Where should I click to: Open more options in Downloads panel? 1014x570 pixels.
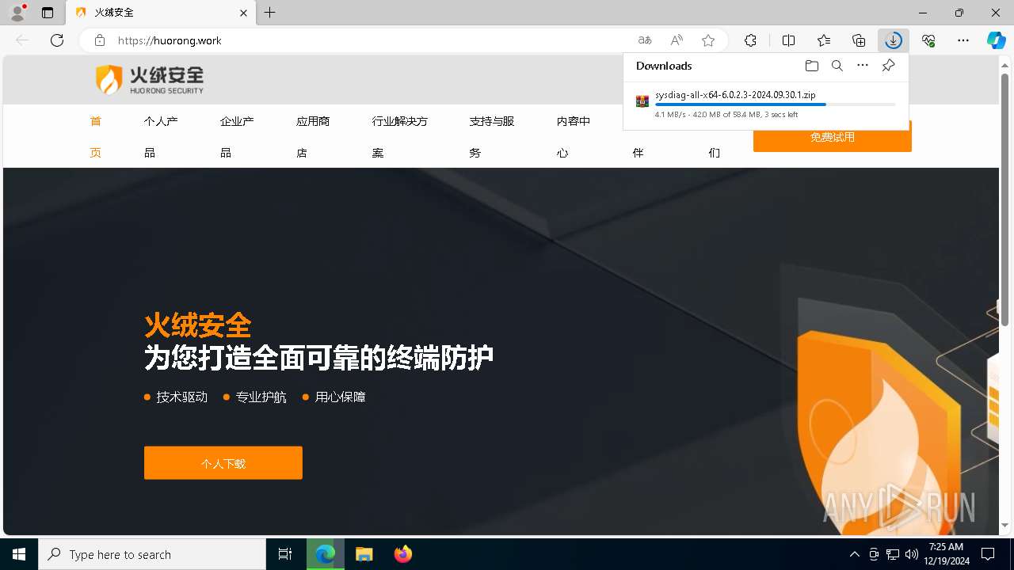[x=863, y=66]
